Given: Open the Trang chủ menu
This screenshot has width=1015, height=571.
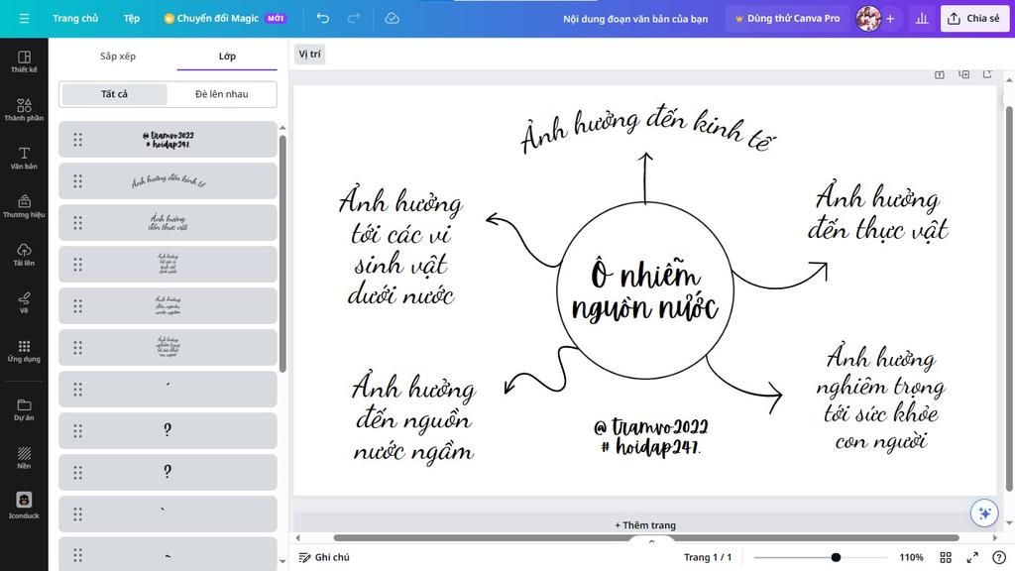Looking at the screenshot, I should [x=75, y=18].
